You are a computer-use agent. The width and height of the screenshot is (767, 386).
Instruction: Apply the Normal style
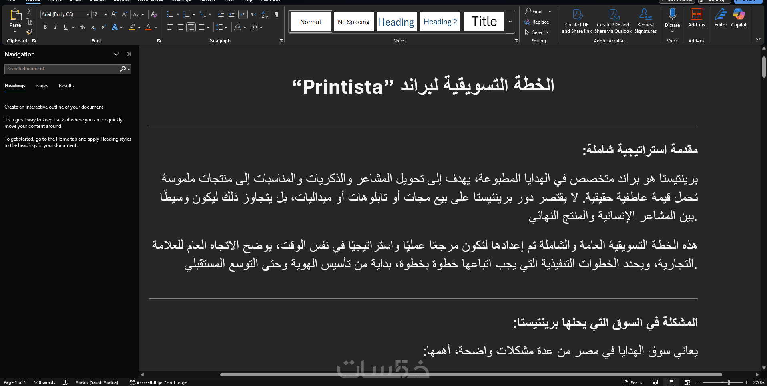click(311, 22)
